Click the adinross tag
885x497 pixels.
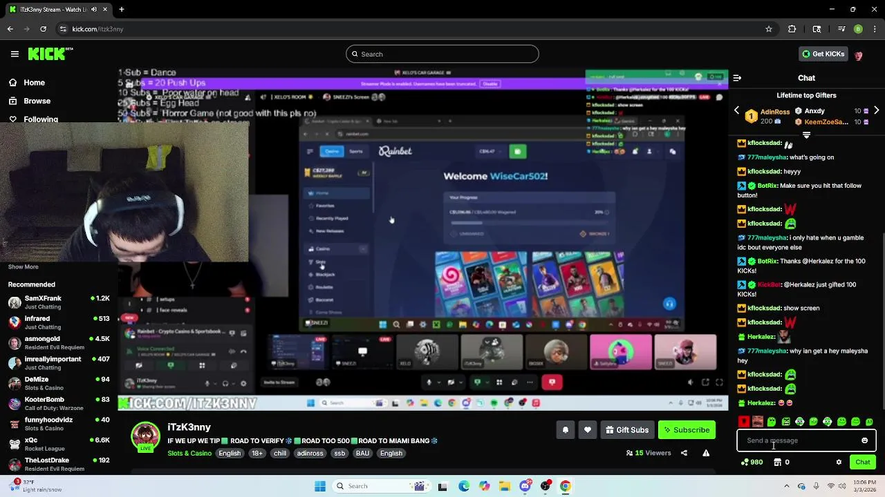[x=310, y=454]
